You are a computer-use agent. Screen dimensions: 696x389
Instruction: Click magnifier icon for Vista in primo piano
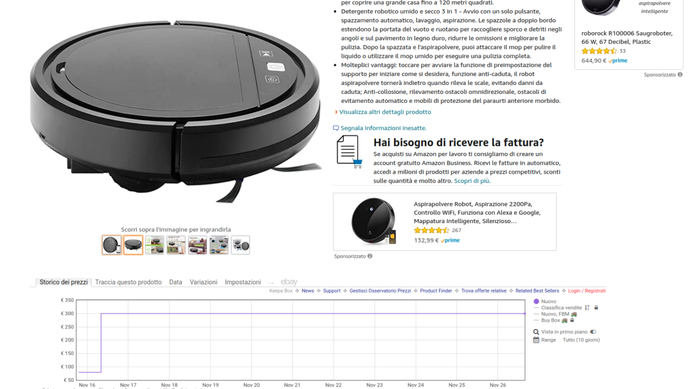536,332
